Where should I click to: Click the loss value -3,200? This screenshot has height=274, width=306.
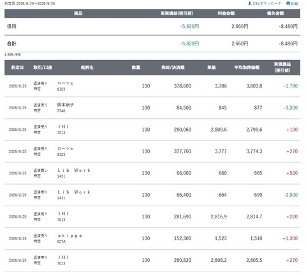click(291, 108)
